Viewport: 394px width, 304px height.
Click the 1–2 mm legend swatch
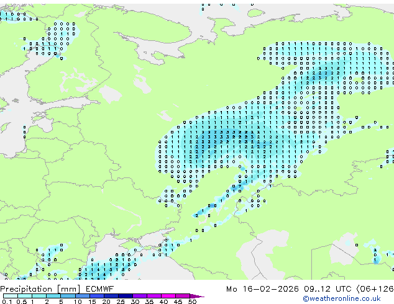[39, 296]
